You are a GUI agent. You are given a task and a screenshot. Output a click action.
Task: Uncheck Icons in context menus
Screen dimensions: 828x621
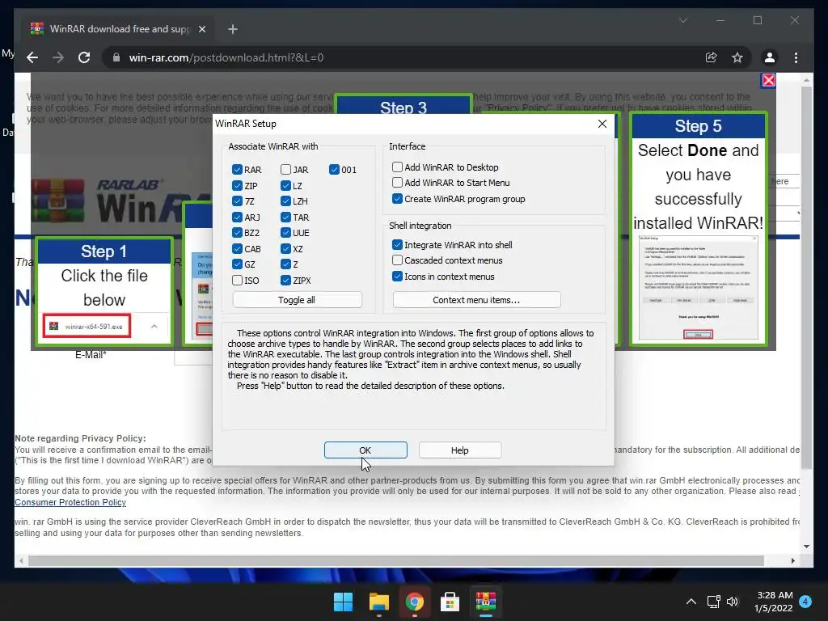(397, 277)
